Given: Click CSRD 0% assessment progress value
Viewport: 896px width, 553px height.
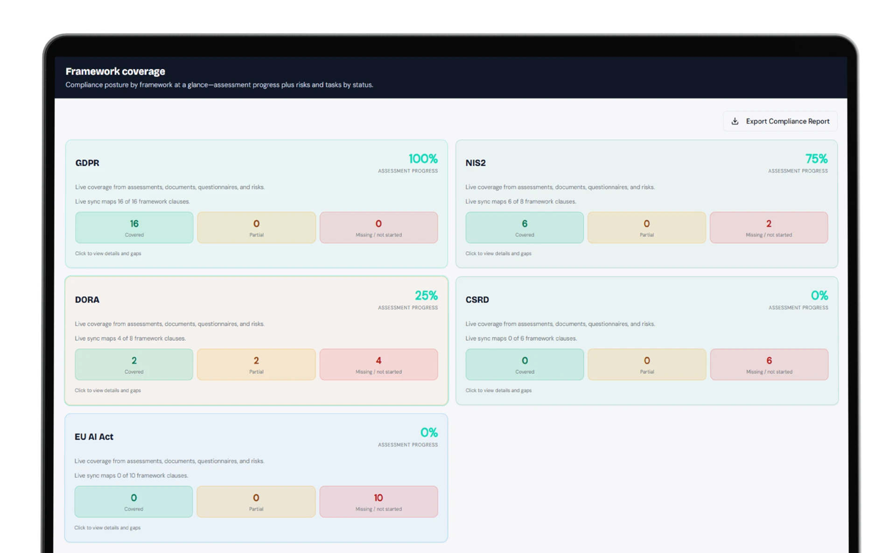Looking at the screenshot, I should click(819, 296).
